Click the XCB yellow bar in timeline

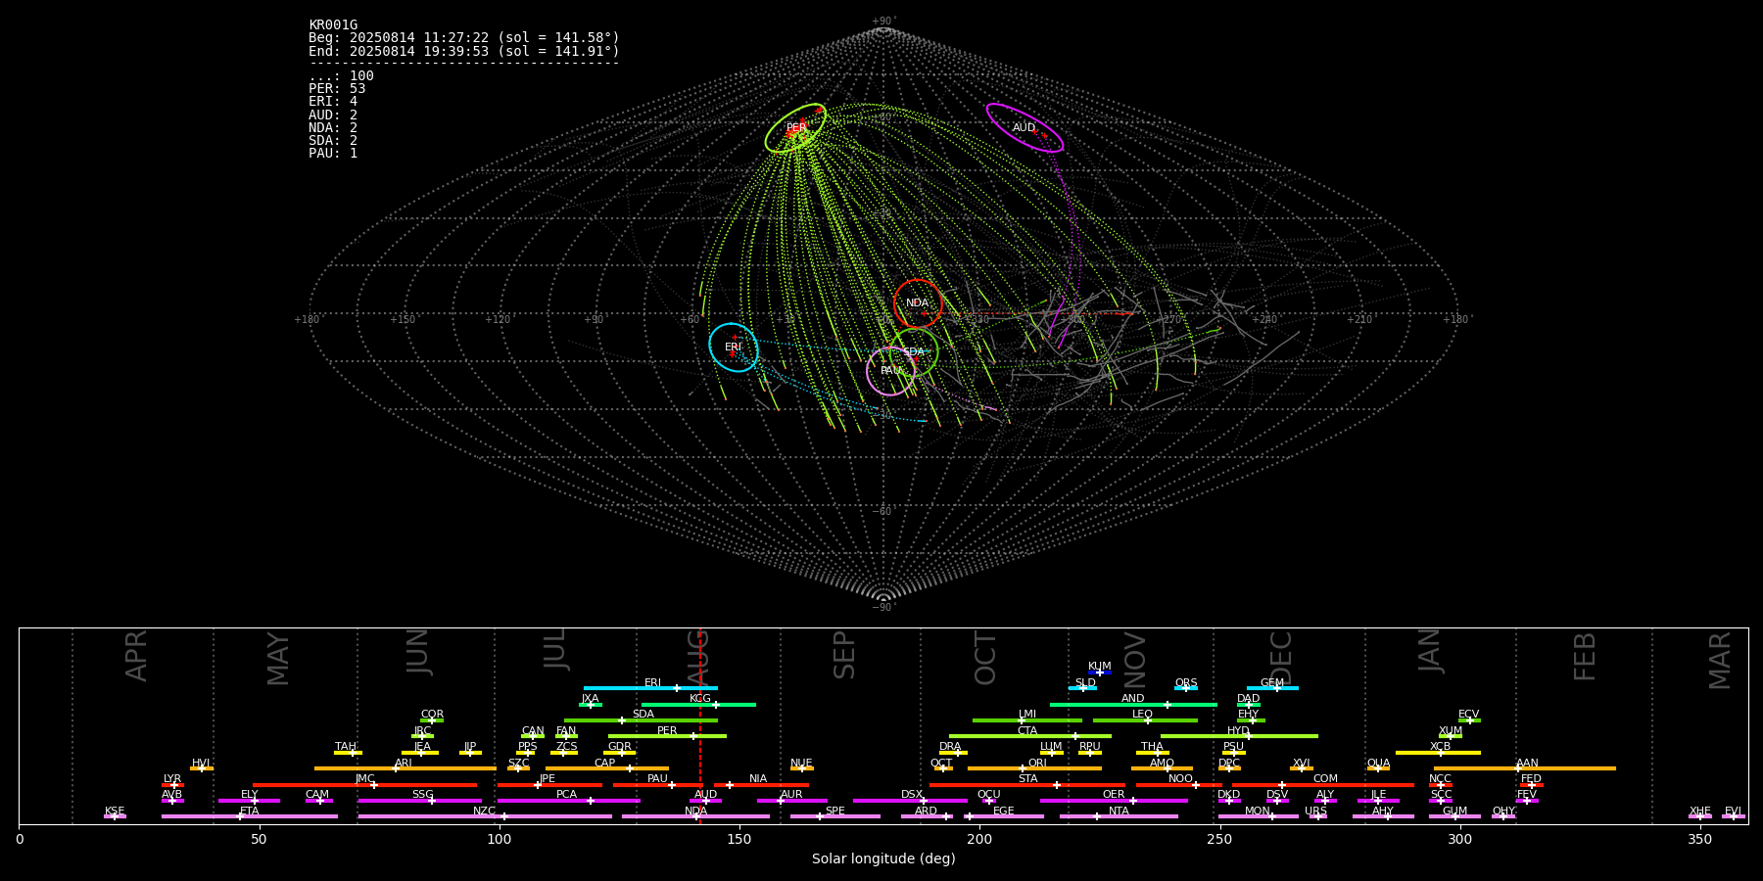point(1438,753)
